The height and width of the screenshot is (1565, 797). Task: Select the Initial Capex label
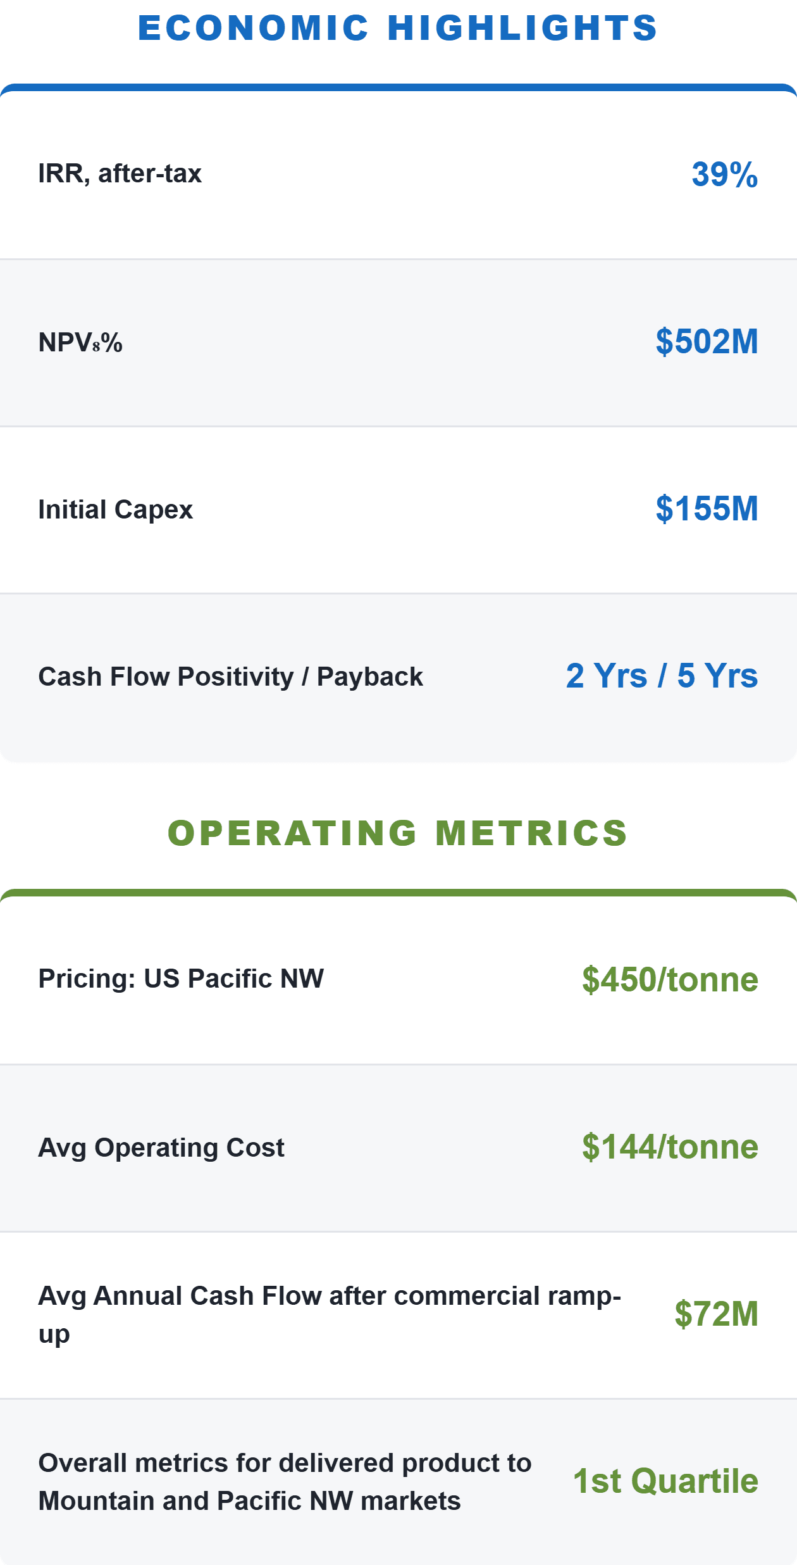tap(116, 510)
